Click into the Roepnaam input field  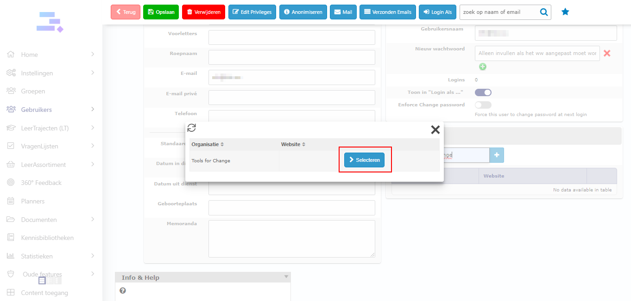[x=291, y=57]
